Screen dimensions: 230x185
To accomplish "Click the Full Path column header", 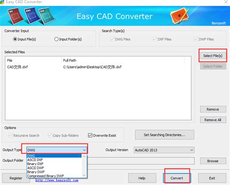I will tap(123, 60).
